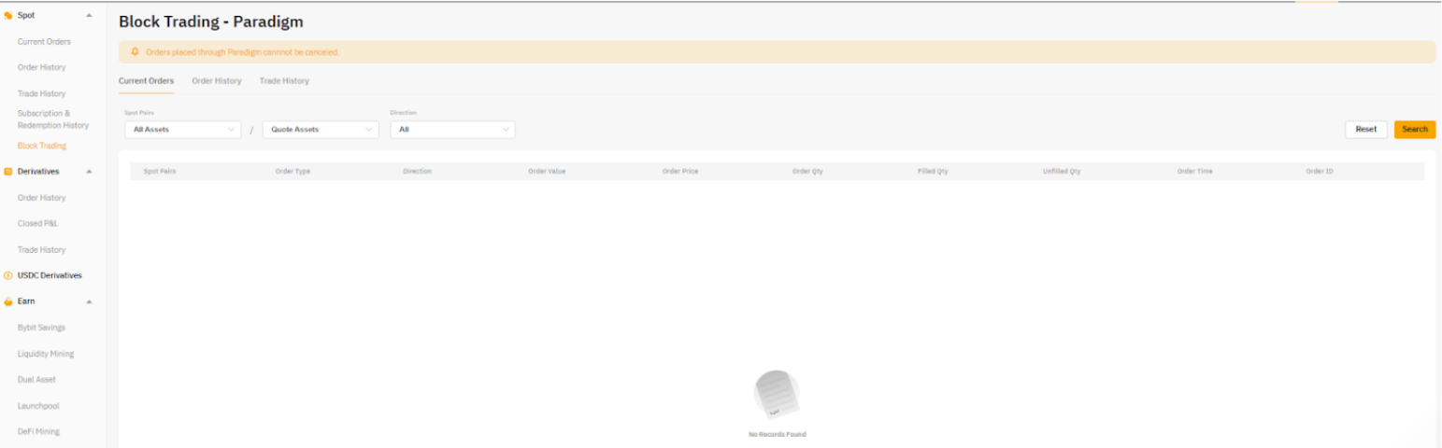The image size is (1442, 448).
Task: Click the Derivatives section icon
Action: click(x=8, y=172)
